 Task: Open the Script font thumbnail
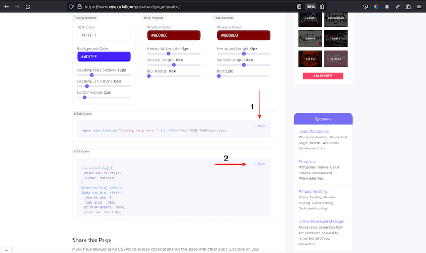point(310,19)
